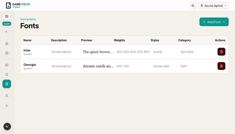This screenshot has width=235, height=134.
Task: Open the Add Font dropdown button
Action: coord(214,22)
